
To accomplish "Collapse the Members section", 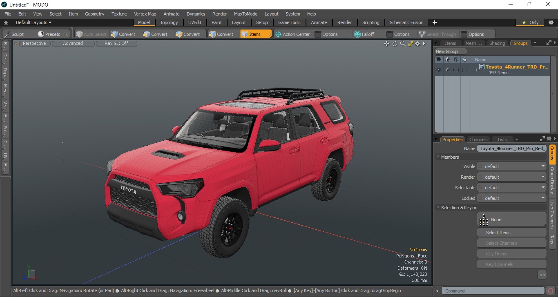I will point(438,157).
